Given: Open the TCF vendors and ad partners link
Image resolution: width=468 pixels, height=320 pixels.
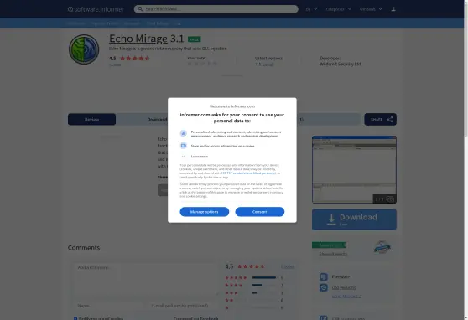Looking at the screenshot, I should pyautogui.click(x=248, y=173).
